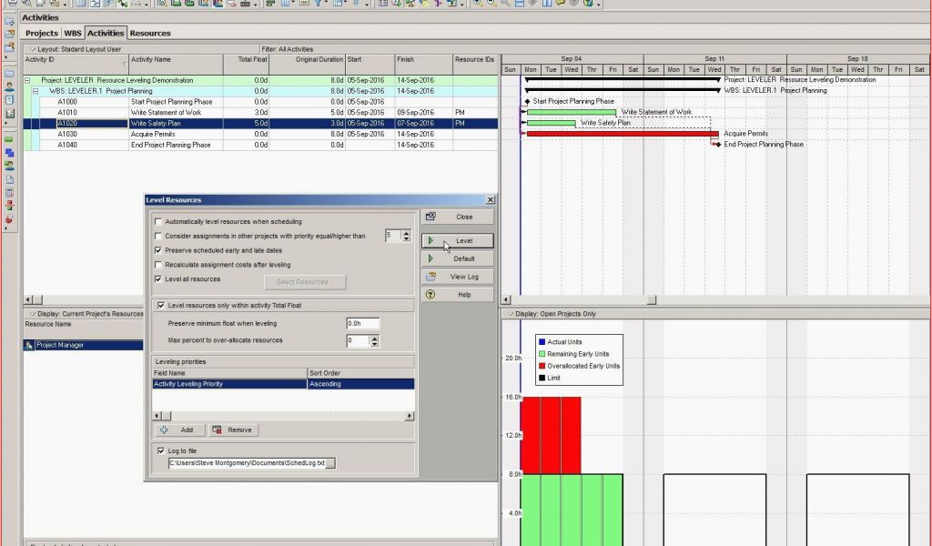932x546 pixels.
Task: Click Project Manager resource icon
Action: click(x=30, y=345)
